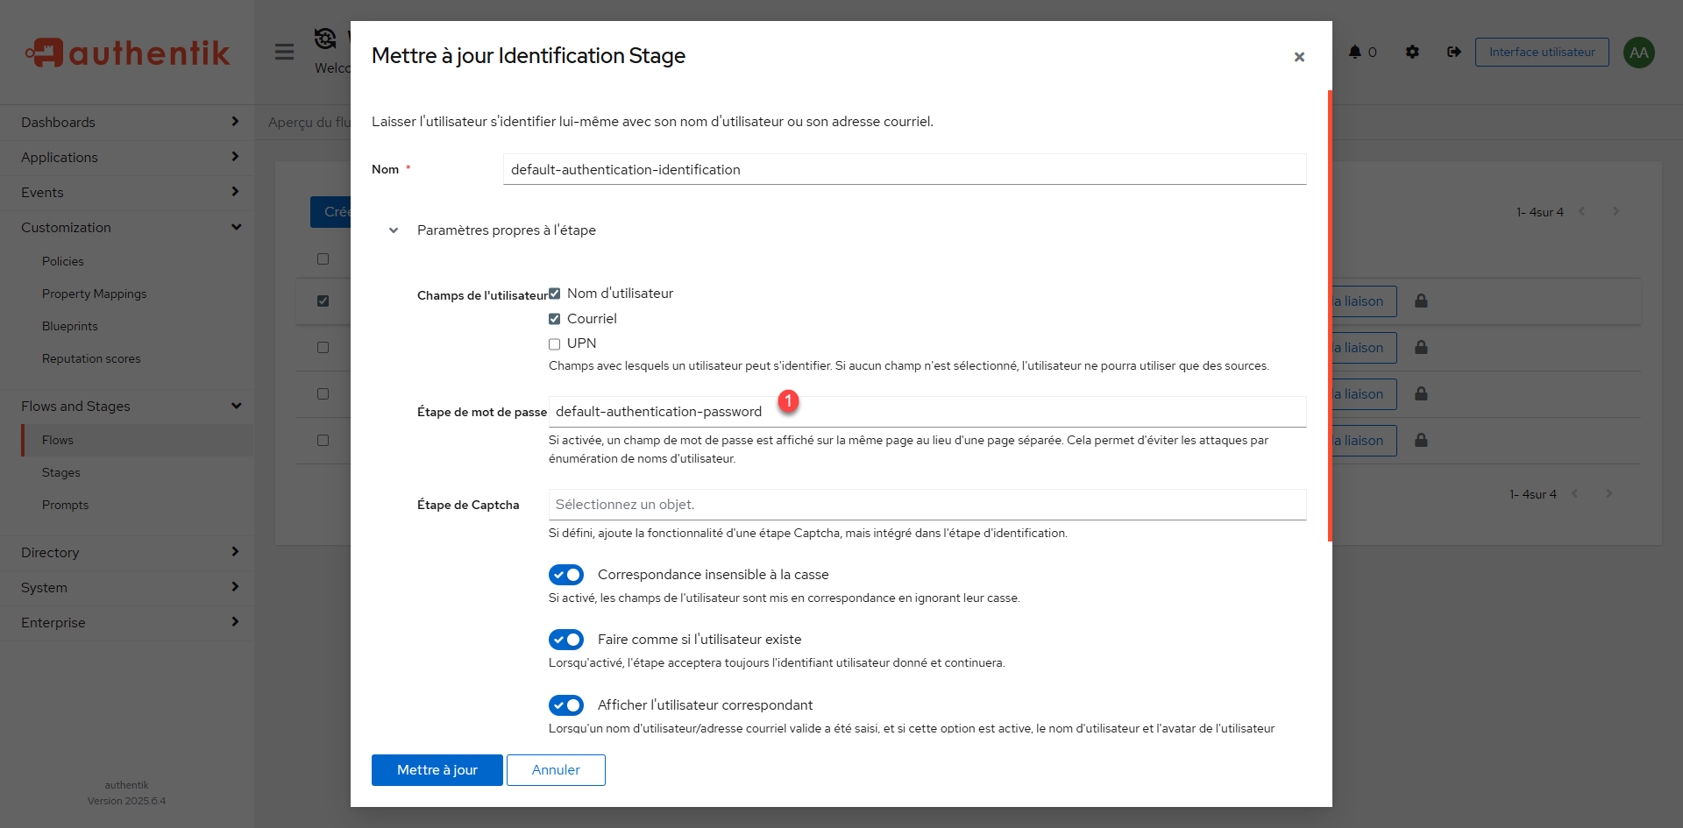This screenshot has width=1683, height=828.
Task: Expand the Directory sidebar menu
Action: click(x=127, y=553)
